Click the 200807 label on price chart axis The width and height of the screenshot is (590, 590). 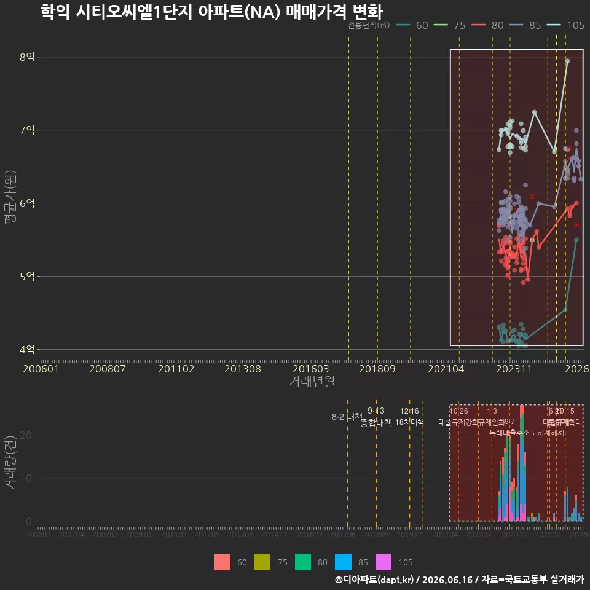[x=107, y=369]
